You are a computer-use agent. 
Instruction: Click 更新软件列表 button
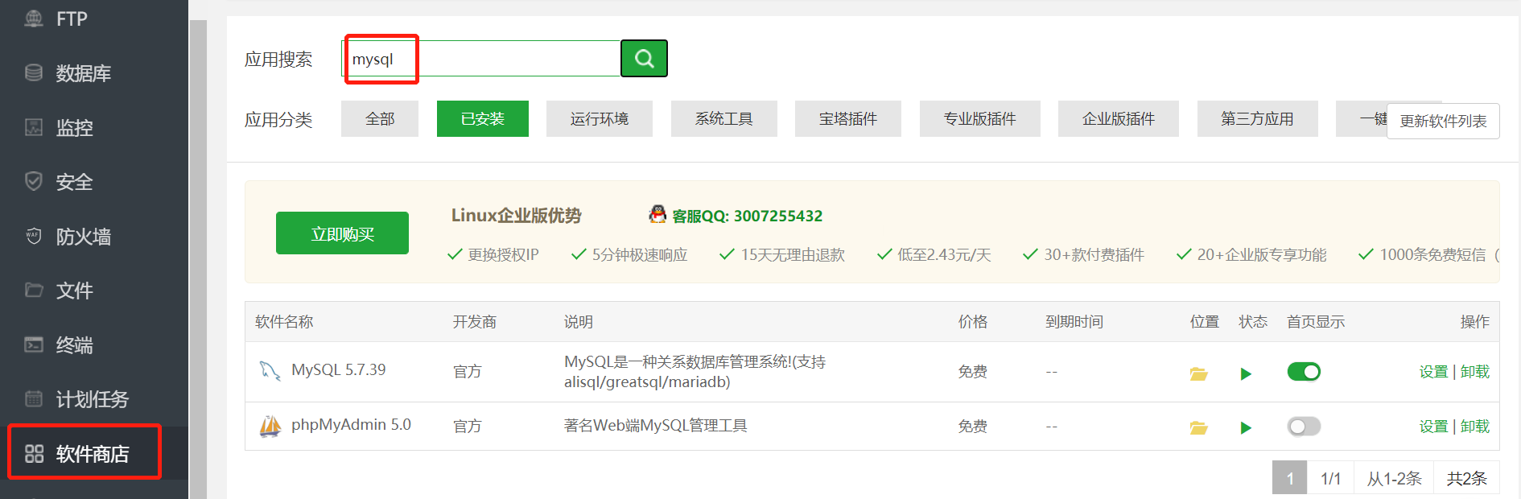point(1443,122)
